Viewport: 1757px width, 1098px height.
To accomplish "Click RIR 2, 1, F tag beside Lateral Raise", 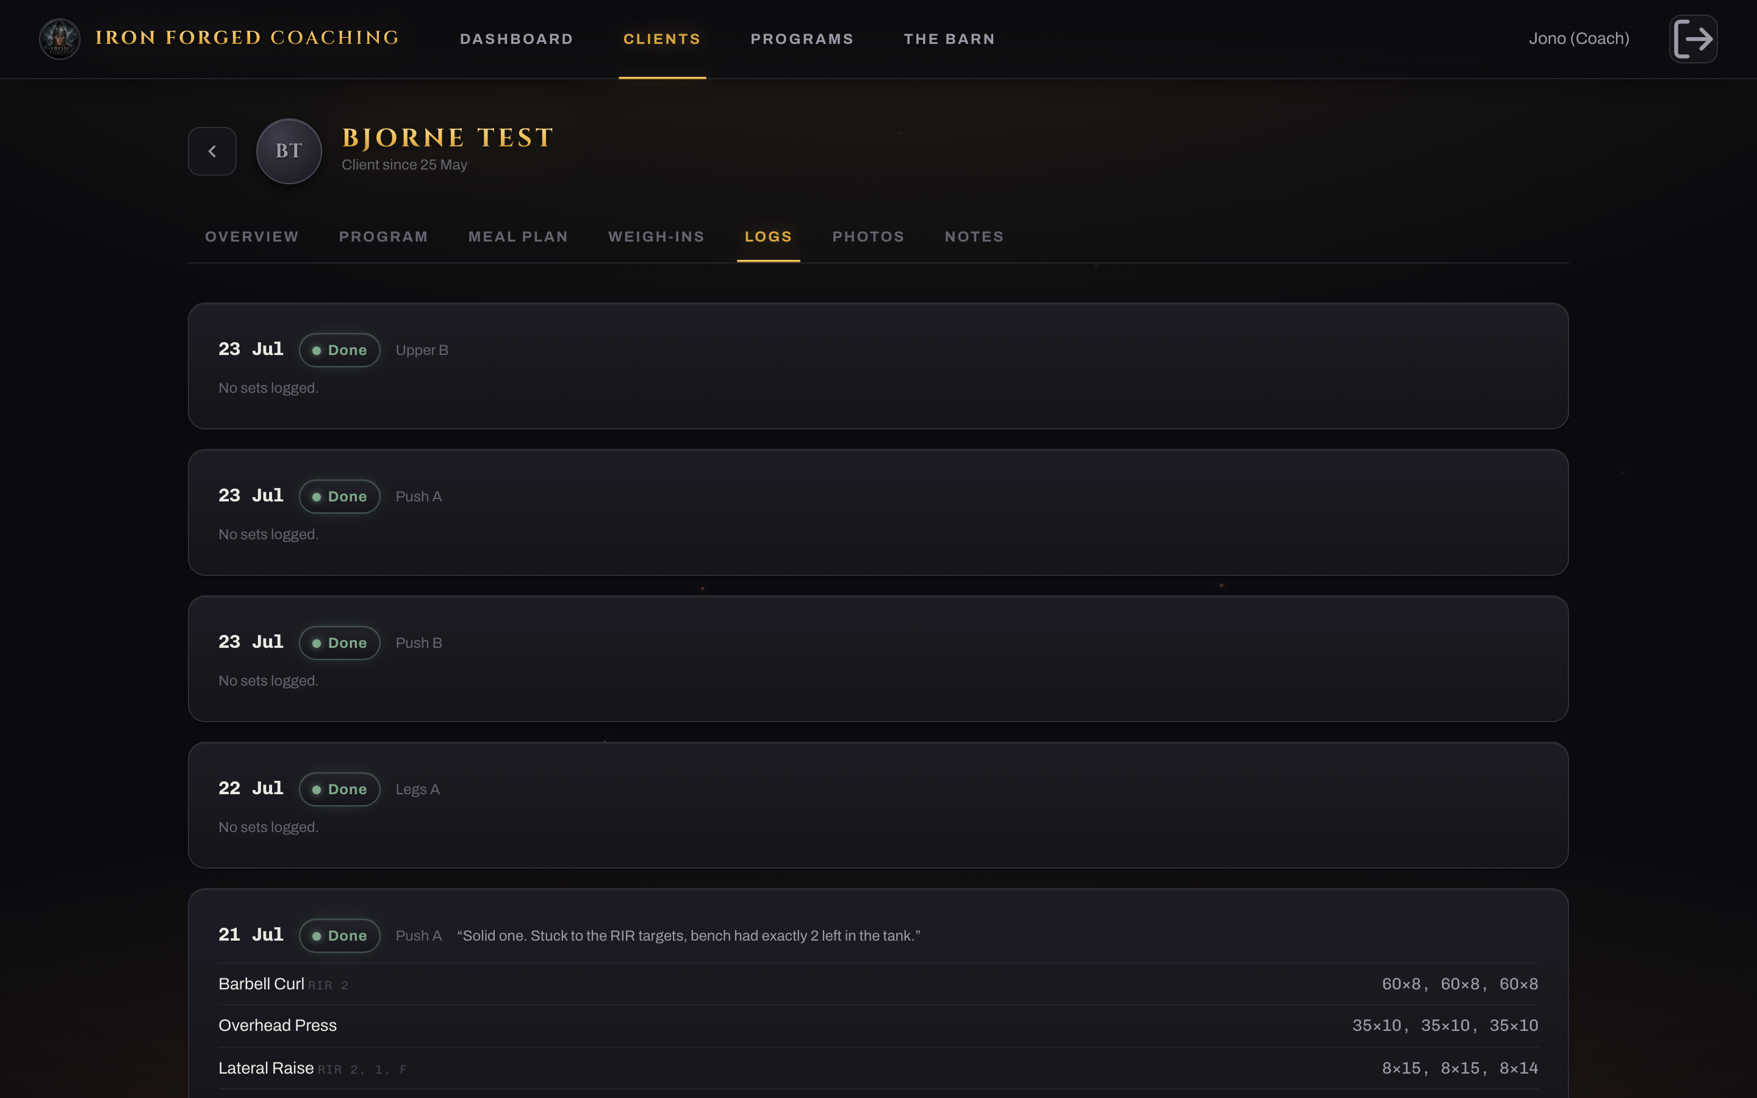I will coord(362,1070).
